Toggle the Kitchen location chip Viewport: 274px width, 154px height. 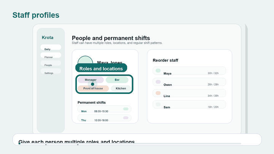click(x=121, y=89)
